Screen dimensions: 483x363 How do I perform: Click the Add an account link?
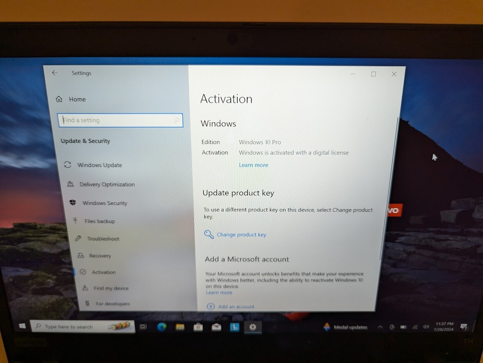click(x=236, y=306)
